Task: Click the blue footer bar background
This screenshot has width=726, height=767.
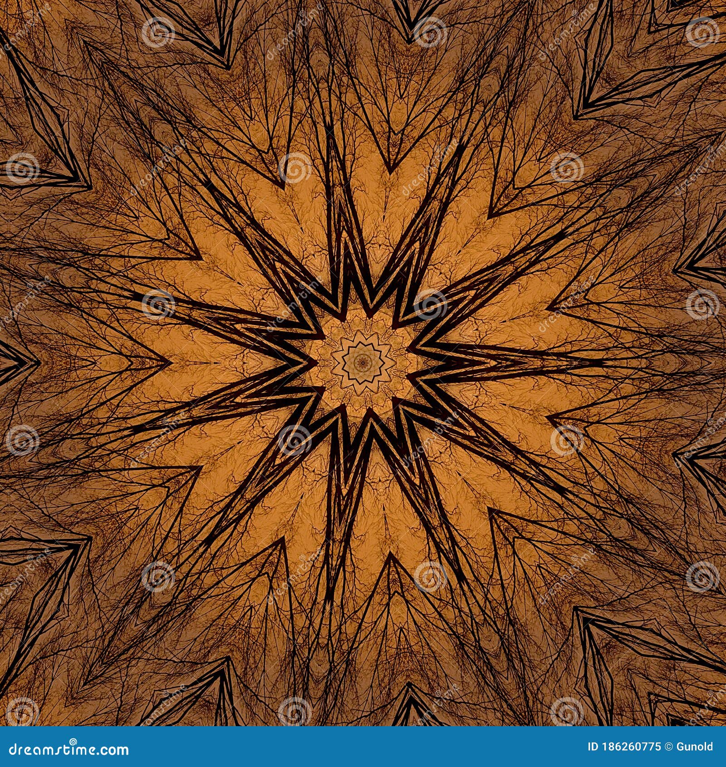Action: click(363, 751)
